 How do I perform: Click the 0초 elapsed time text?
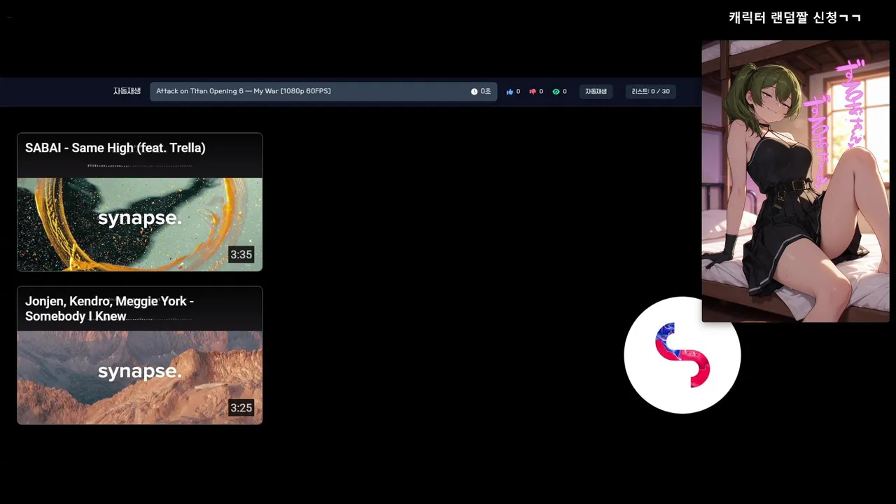[485, 92]
